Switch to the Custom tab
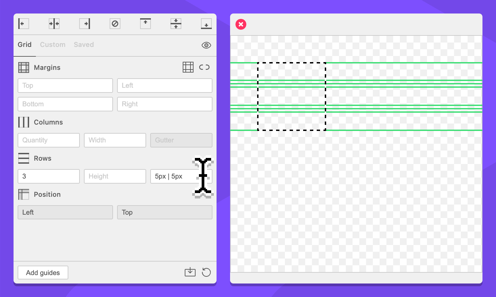The width and height of the screenshot is (496, 297). pos(52,45)
